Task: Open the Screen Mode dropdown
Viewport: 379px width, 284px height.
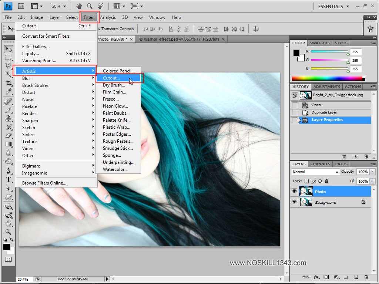Action: (137, 6)
